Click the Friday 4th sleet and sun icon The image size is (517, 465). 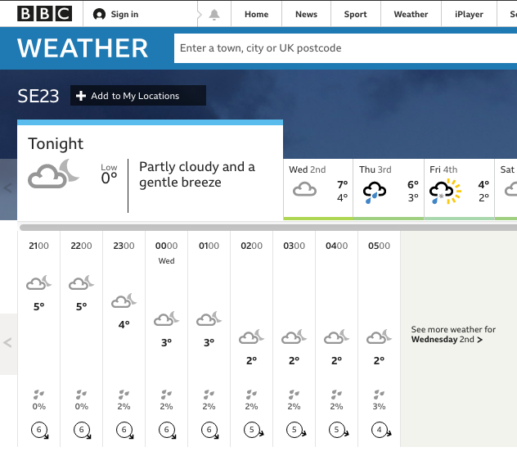[445, 192]
